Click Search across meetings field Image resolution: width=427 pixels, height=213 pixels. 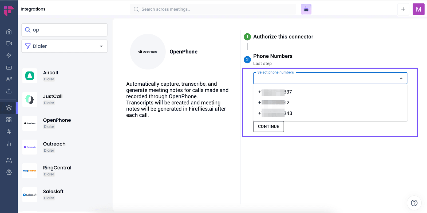click(x=213, y=9)
